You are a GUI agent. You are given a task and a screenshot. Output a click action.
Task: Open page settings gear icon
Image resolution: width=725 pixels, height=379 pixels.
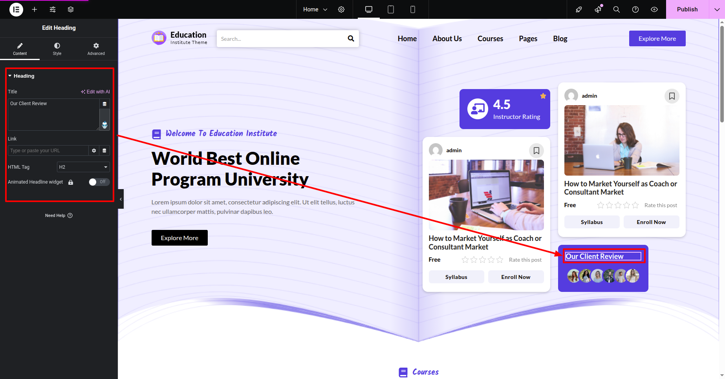pos(341,9)
